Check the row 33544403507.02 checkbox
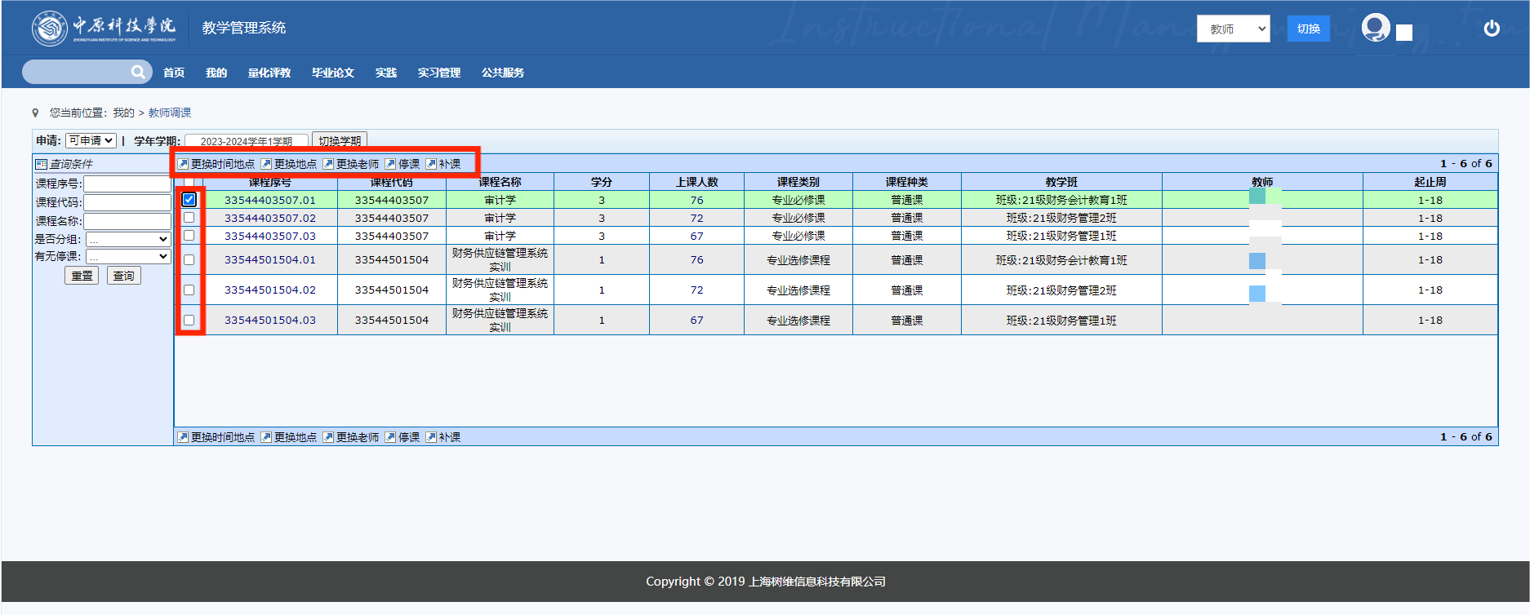The width and height of the screenshot is (1530, 615). point(189,218)
